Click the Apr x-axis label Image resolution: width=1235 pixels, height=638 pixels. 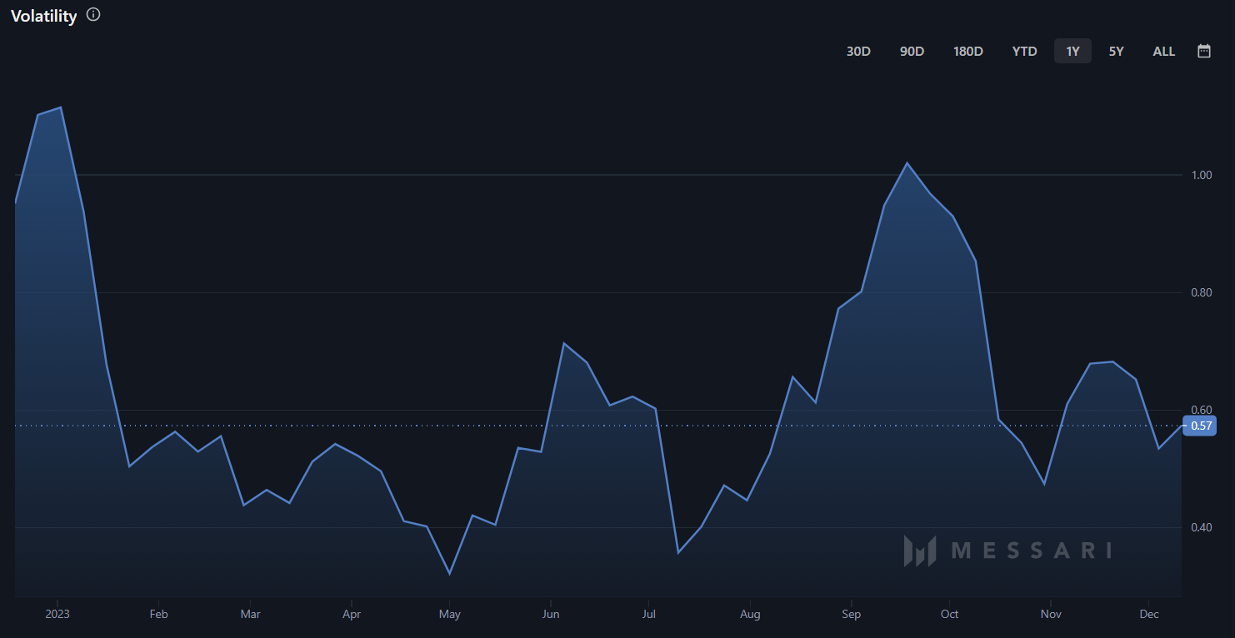click(x=352, y=614)
